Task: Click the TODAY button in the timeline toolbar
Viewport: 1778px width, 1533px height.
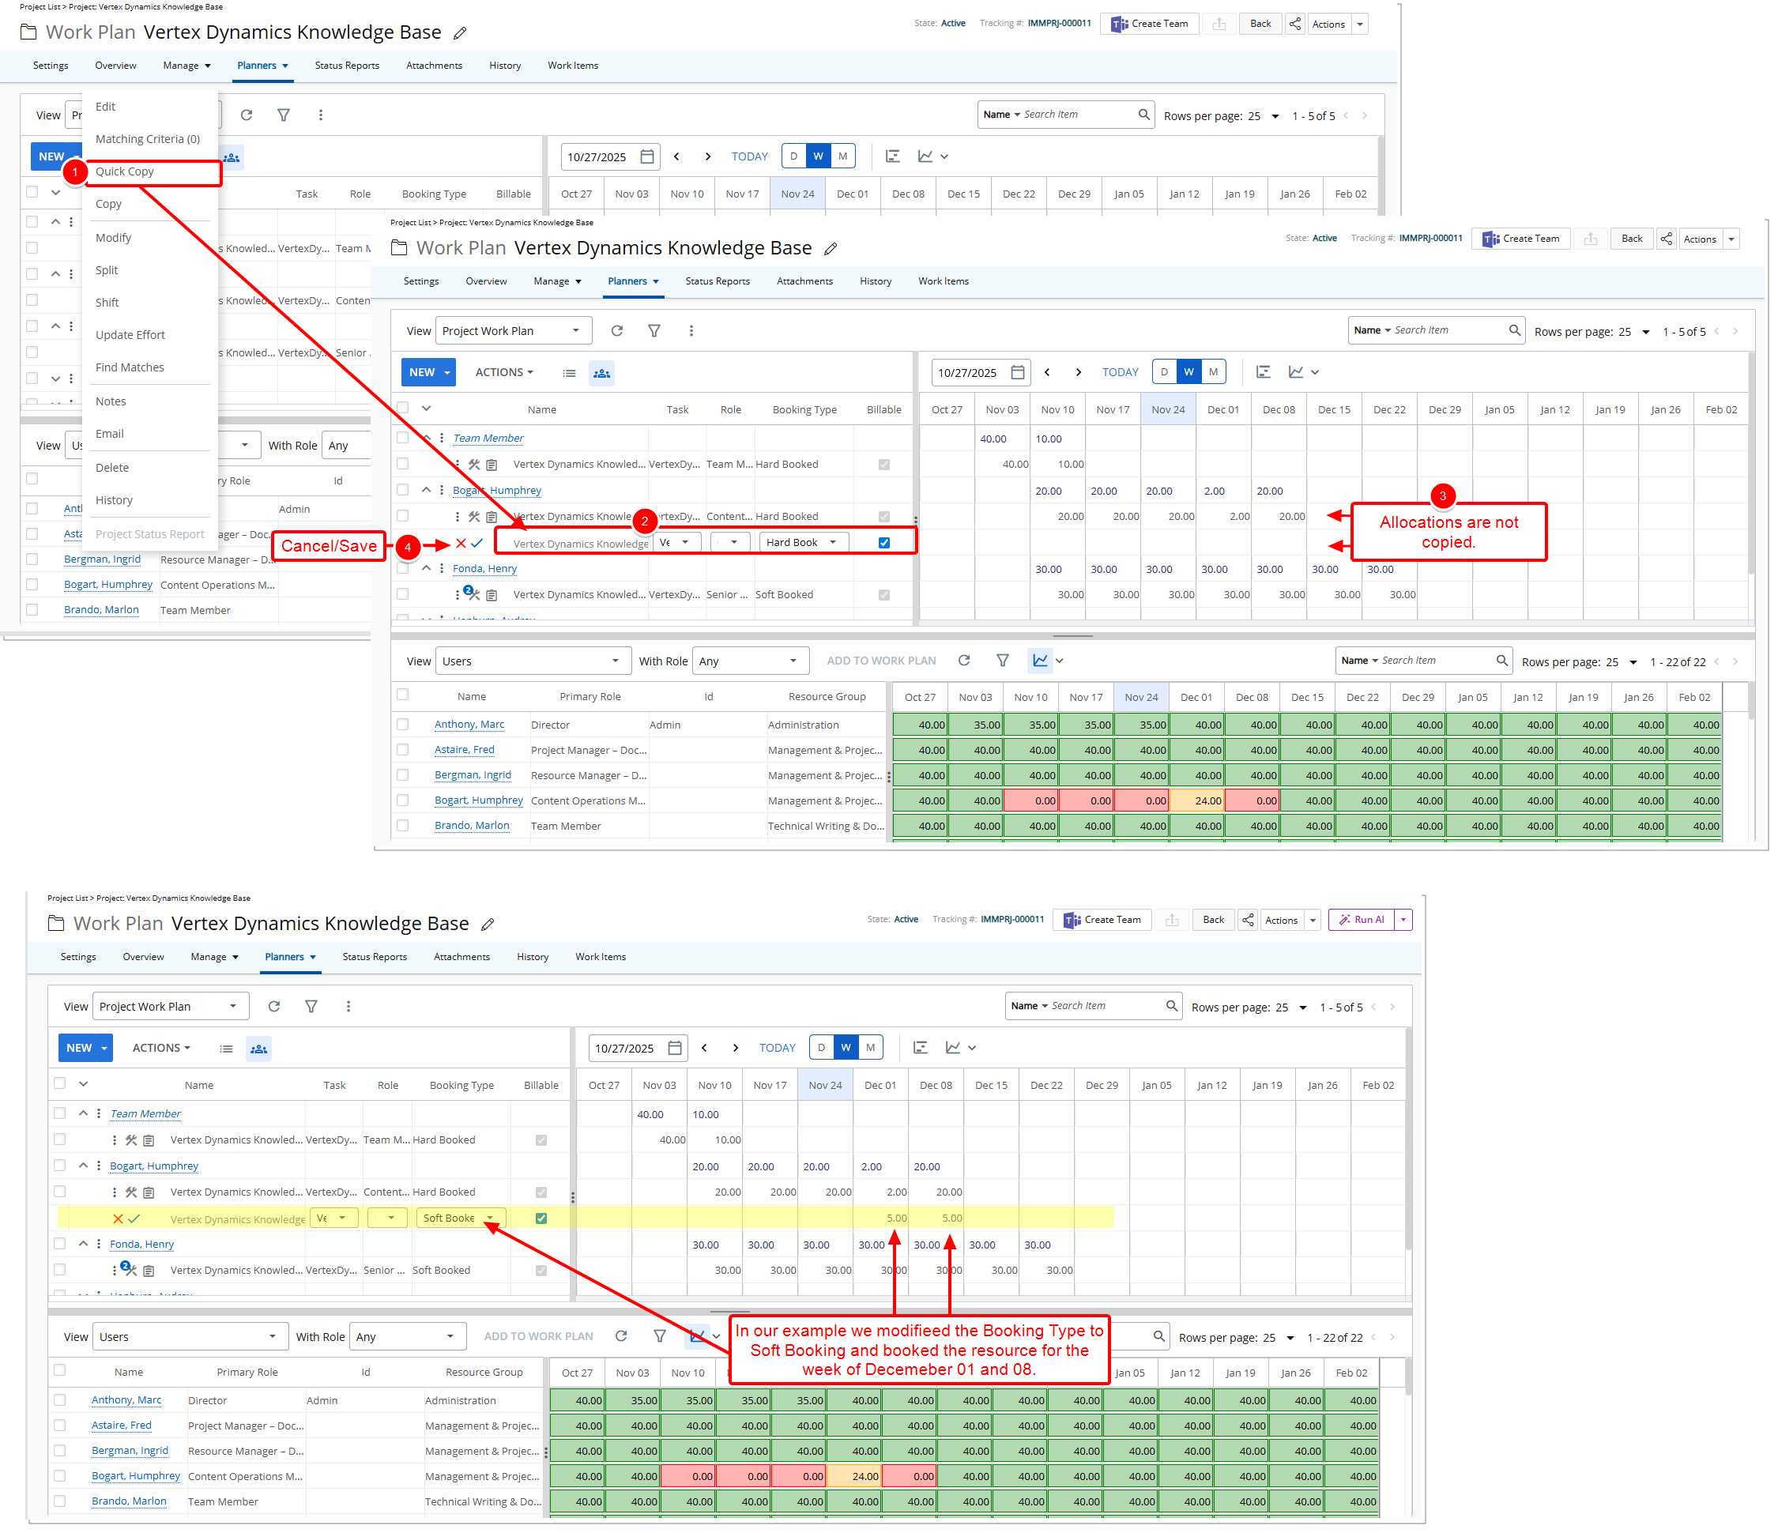Action: pyautogui.click(x=777, y=1048)
